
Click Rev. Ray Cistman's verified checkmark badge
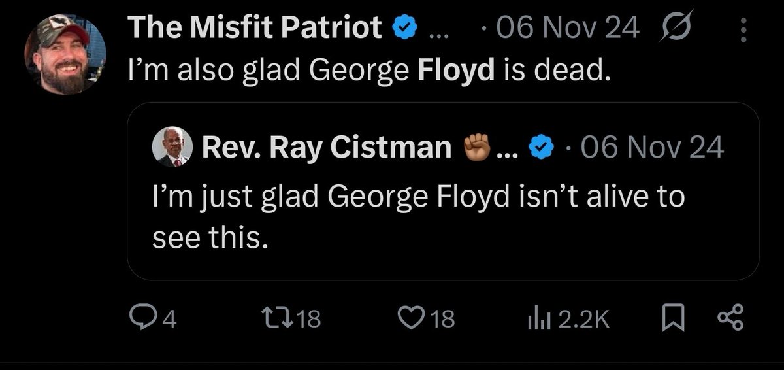click(538, 148)
